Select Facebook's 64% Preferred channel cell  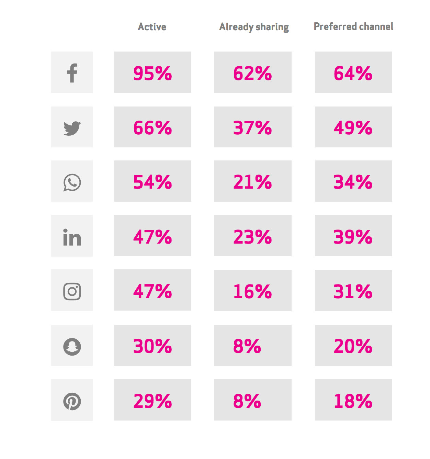tap(353, 72)
